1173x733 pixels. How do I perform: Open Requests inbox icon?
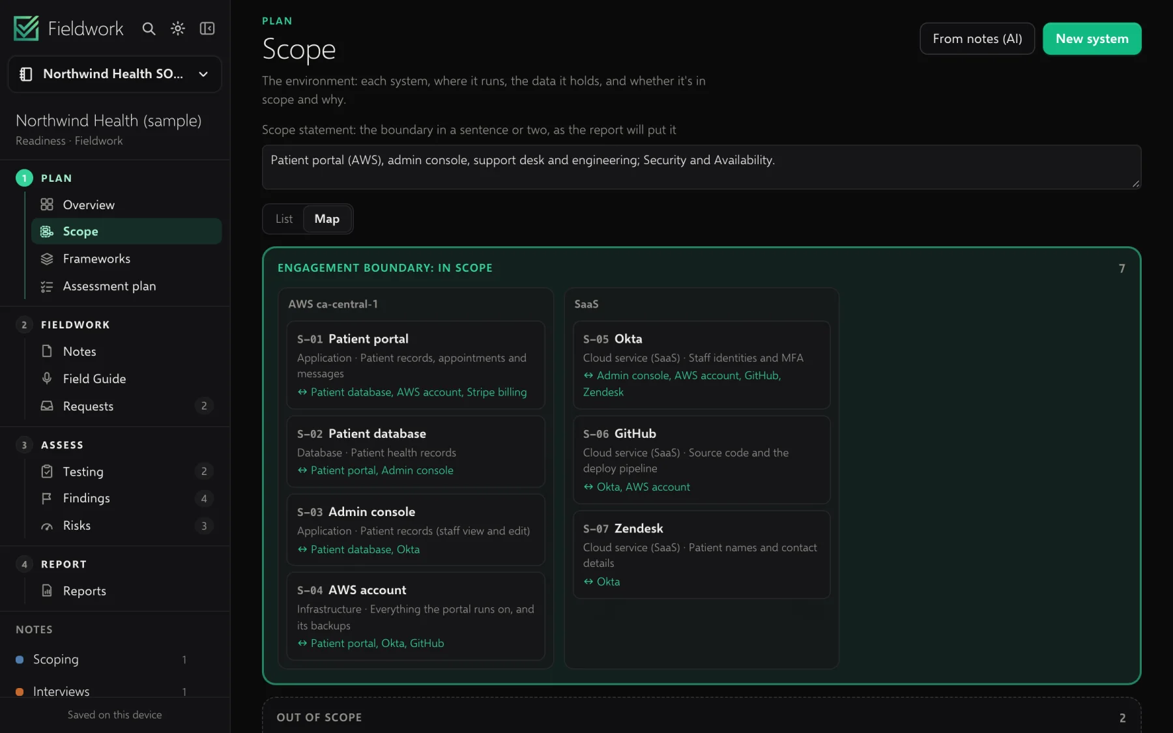(x=47, y=406)
